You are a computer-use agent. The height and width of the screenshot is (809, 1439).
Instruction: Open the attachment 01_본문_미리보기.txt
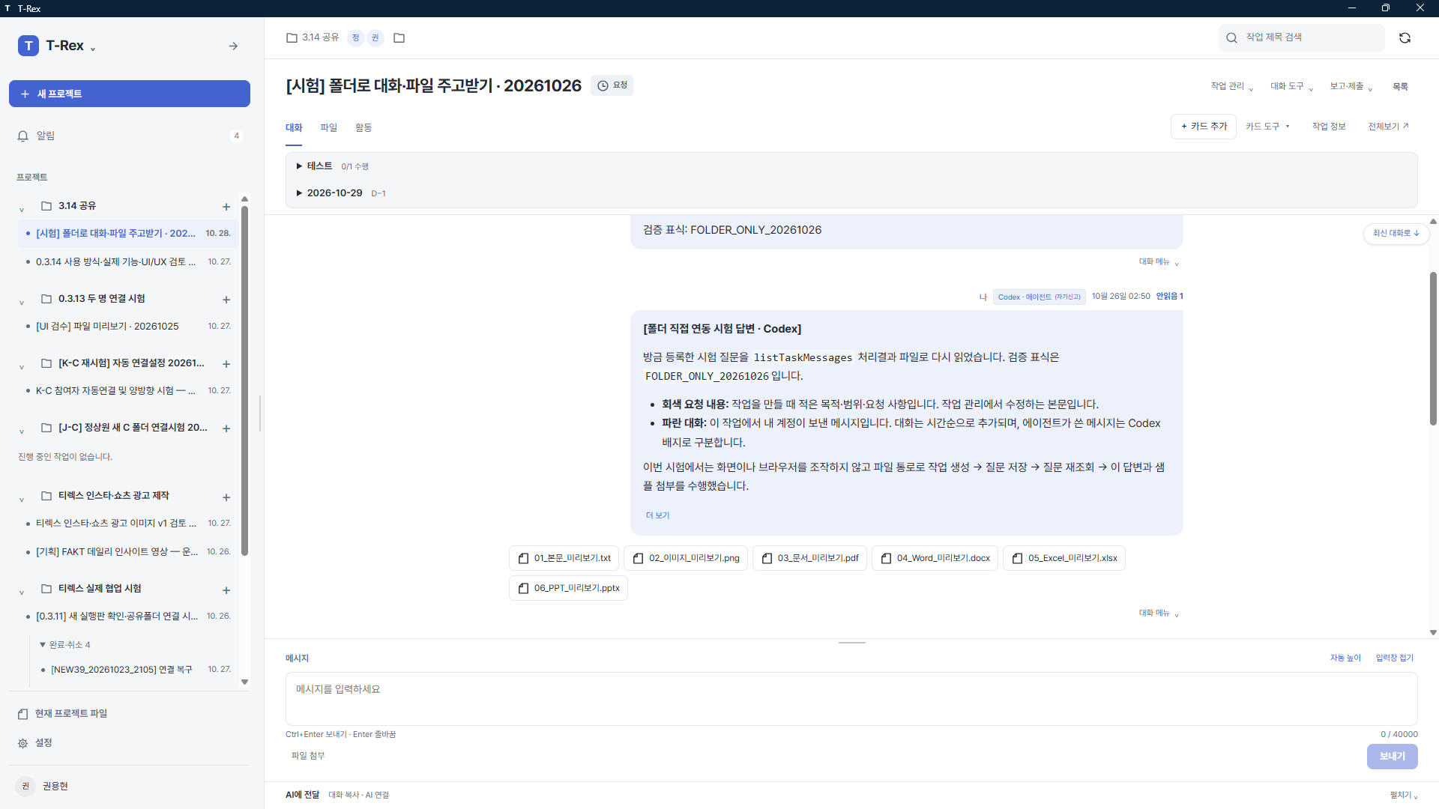tap(564, 558)
